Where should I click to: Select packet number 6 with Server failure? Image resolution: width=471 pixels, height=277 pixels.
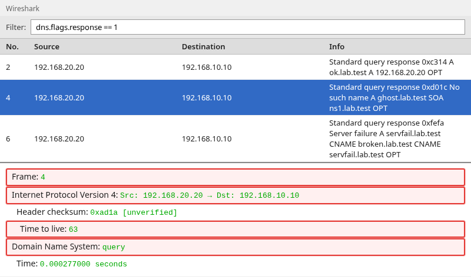[235, 138]
